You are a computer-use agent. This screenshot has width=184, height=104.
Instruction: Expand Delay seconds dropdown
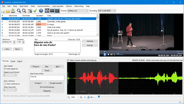[10, 90]
